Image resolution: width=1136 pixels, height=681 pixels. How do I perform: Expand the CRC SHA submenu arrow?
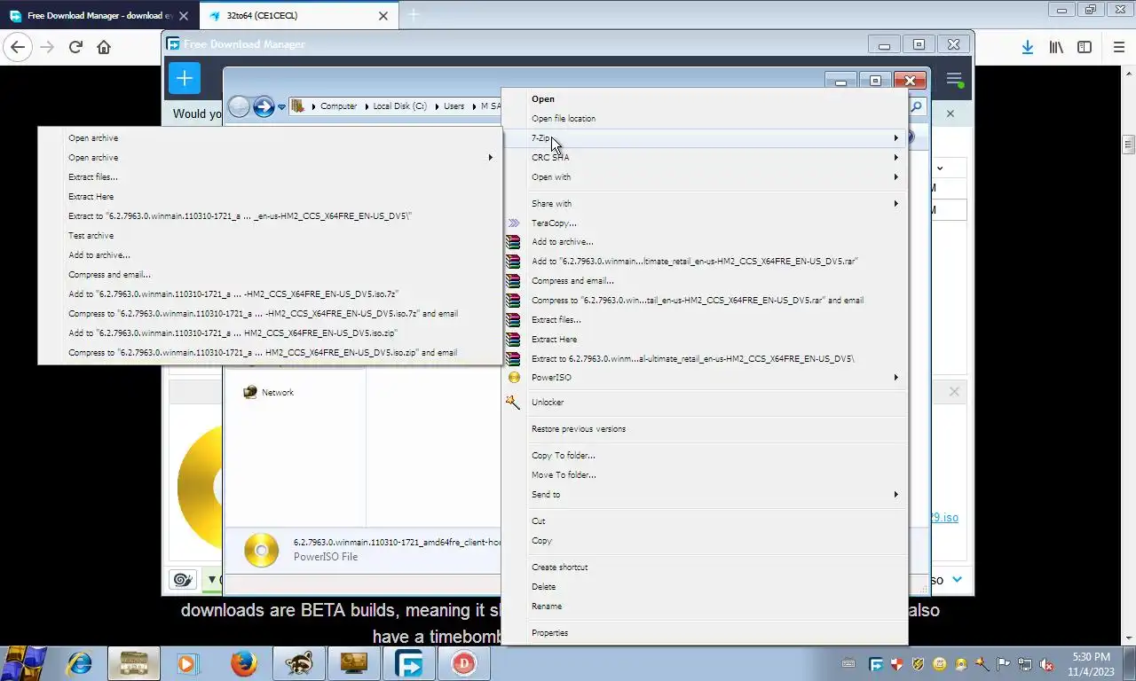895,157
